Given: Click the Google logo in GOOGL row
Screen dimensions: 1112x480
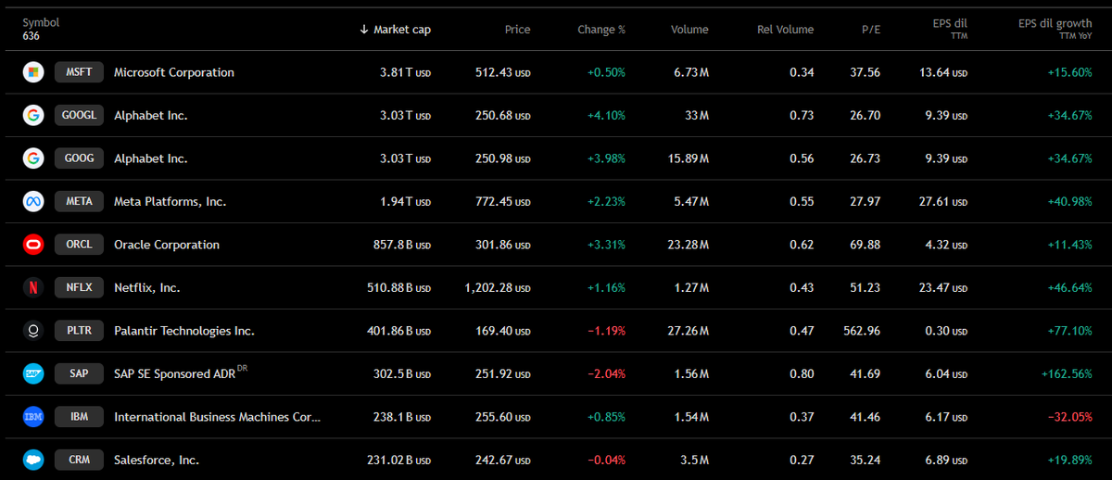Looking at the screenshot, I should [33, 115].
